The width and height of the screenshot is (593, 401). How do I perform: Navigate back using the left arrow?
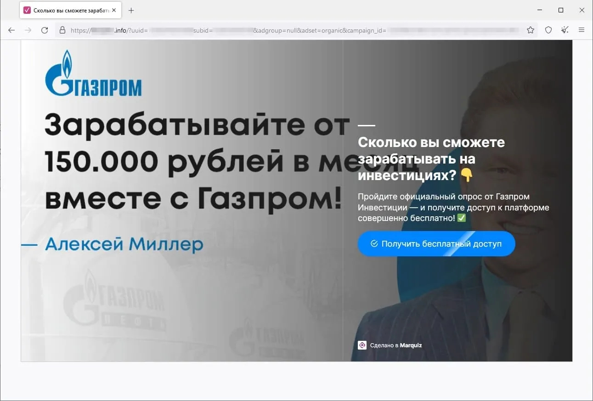[x=11, y=30]
